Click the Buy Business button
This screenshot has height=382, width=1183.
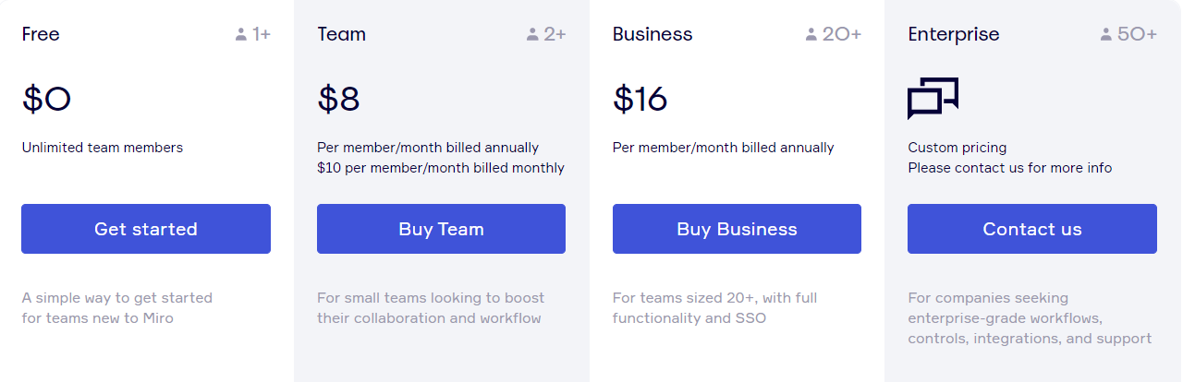point(737,229)
